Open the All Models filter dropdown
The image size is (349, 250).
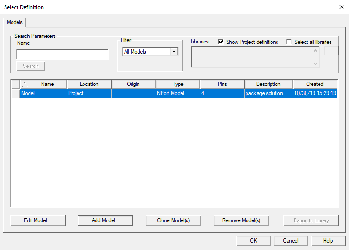click(x=174, y=52)
